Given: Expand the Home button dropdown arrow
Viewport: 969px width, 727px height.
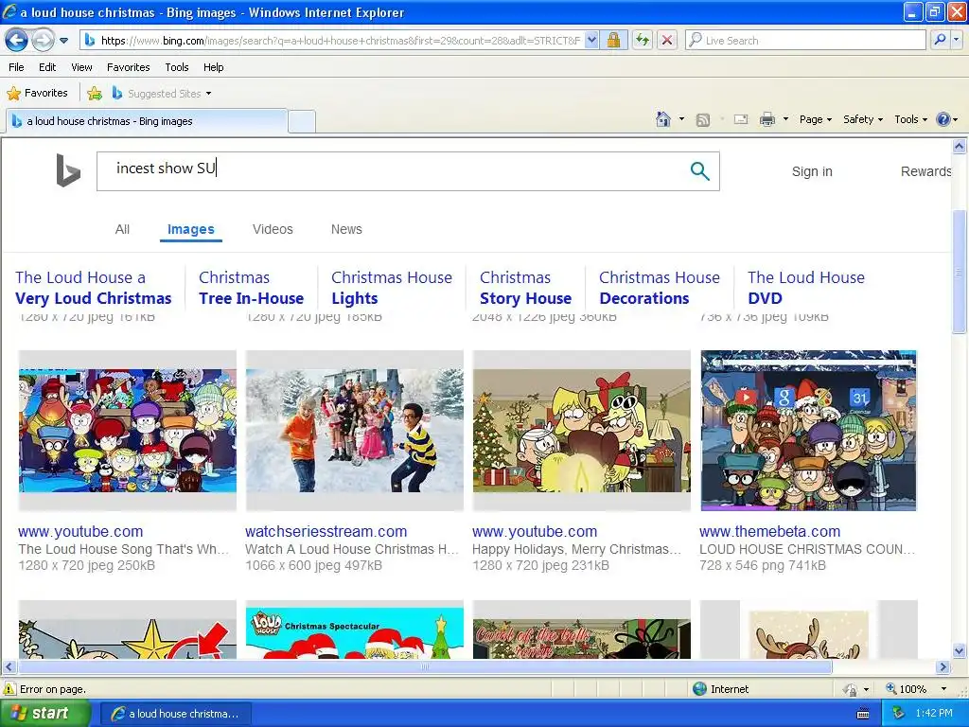Looking at the screenshot, I should point(681,119).
